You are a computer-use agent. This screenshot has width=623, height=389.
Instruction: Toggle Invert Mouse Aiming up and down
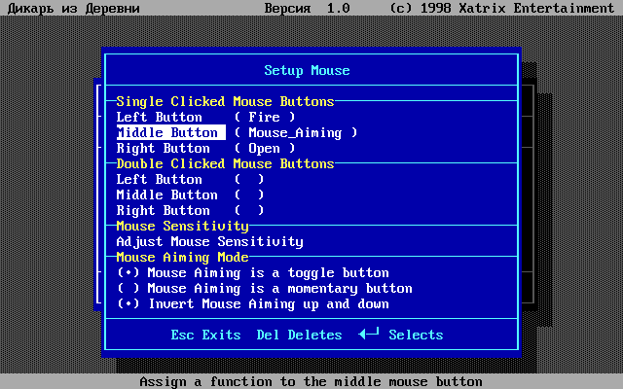click(x=253, y=304)
